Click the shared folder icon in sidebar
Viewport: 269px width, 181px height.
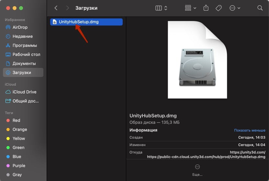(x=8, y=101)
